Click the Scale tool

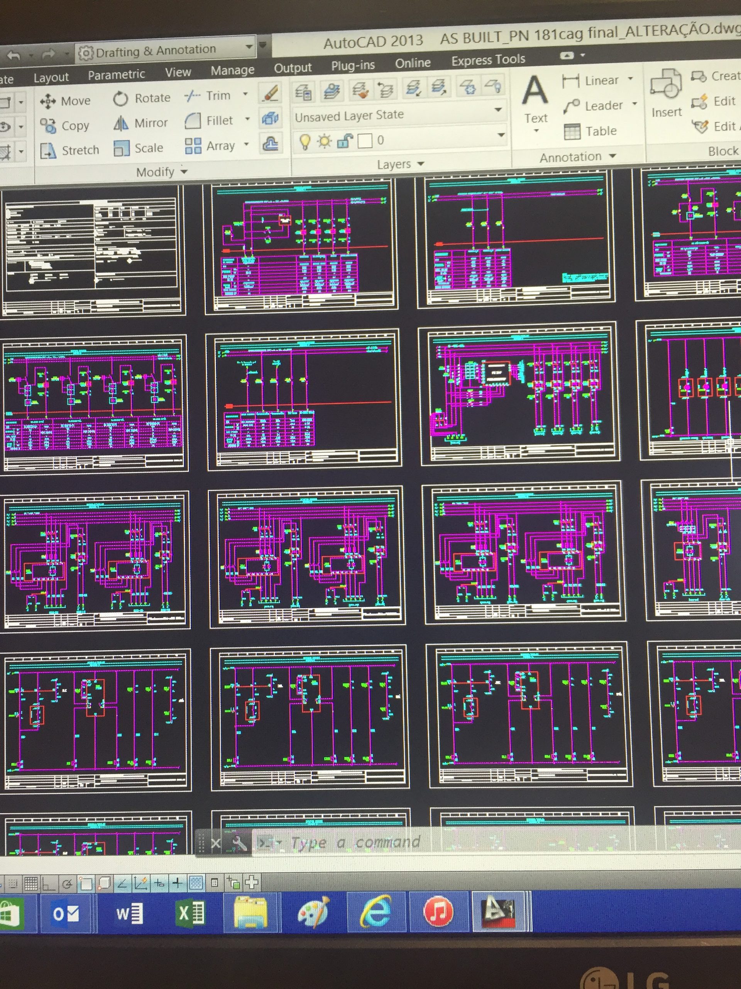coord(139,148)
